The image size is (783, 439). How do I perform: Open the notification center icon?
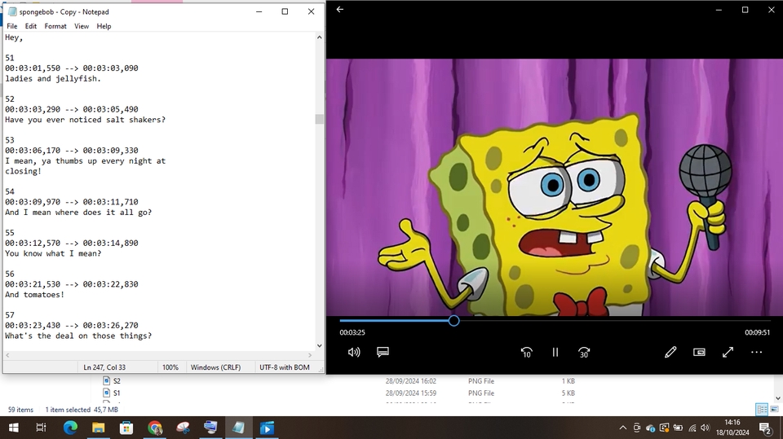coord(765,428)
